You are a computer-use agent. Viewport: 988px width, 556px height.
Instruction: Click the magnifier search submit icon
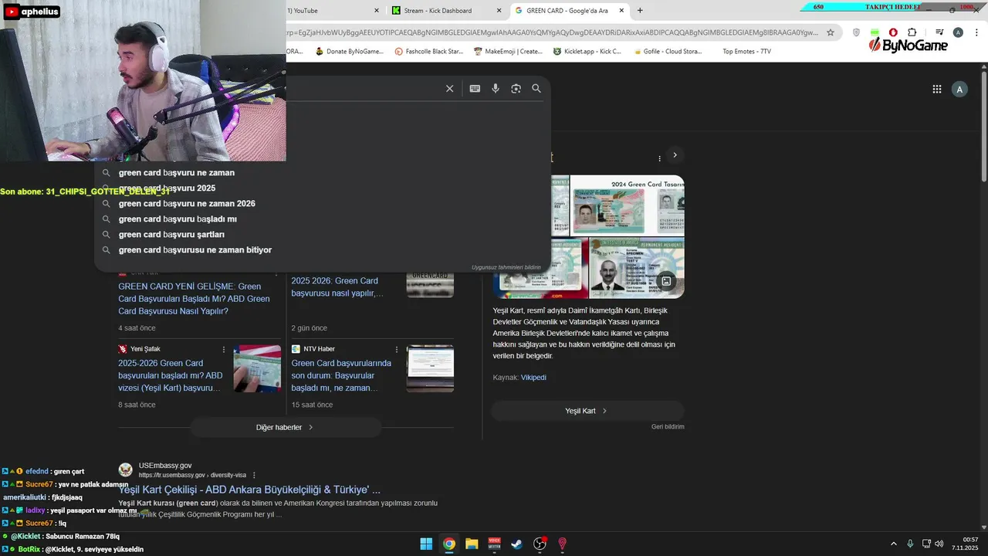pyautogui.click(x=536, y=89)
